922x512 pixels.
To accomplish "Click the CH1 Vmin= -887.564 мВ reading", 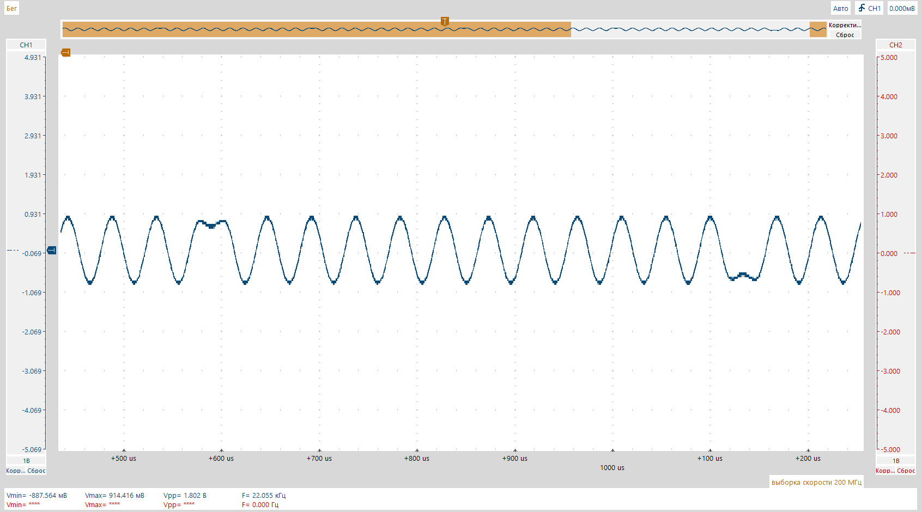I will point(37,496).
